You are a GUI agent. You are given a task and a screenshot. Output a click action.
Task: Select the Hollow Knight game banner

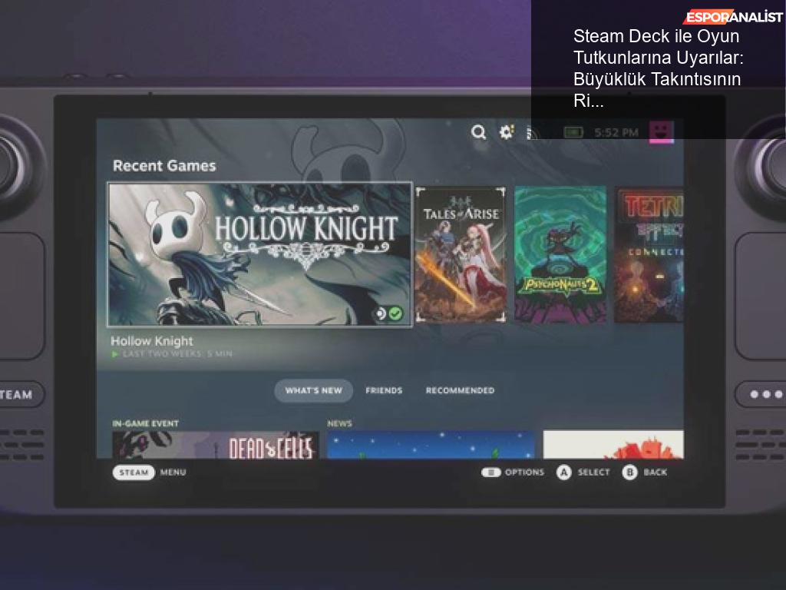(x=259, y=255)
